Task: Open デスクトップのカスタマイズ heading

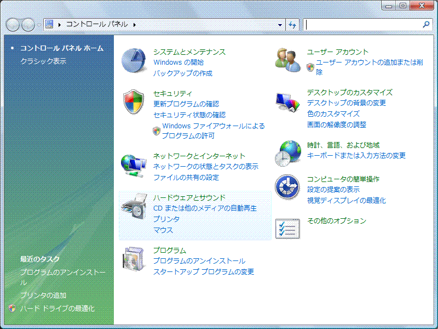Action: coord(350,92)
